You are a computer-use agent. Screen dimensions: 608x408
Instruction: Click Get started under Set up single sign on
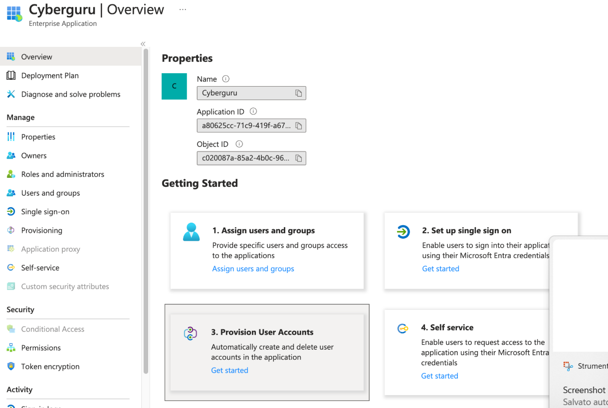pos(440,269)
